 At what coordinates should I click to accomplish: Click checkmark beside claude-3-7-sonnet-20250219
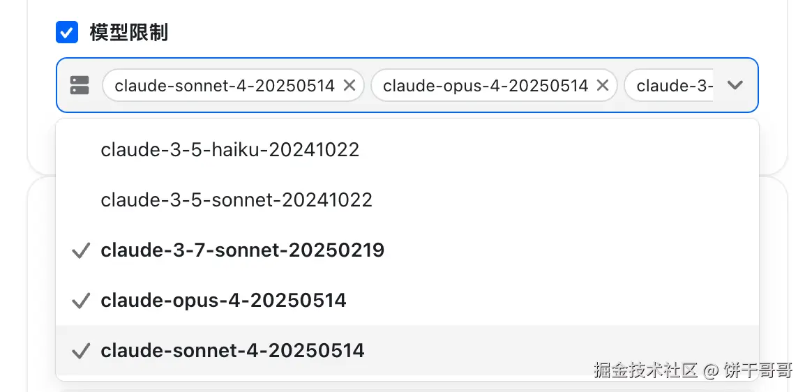click(81, 250)
